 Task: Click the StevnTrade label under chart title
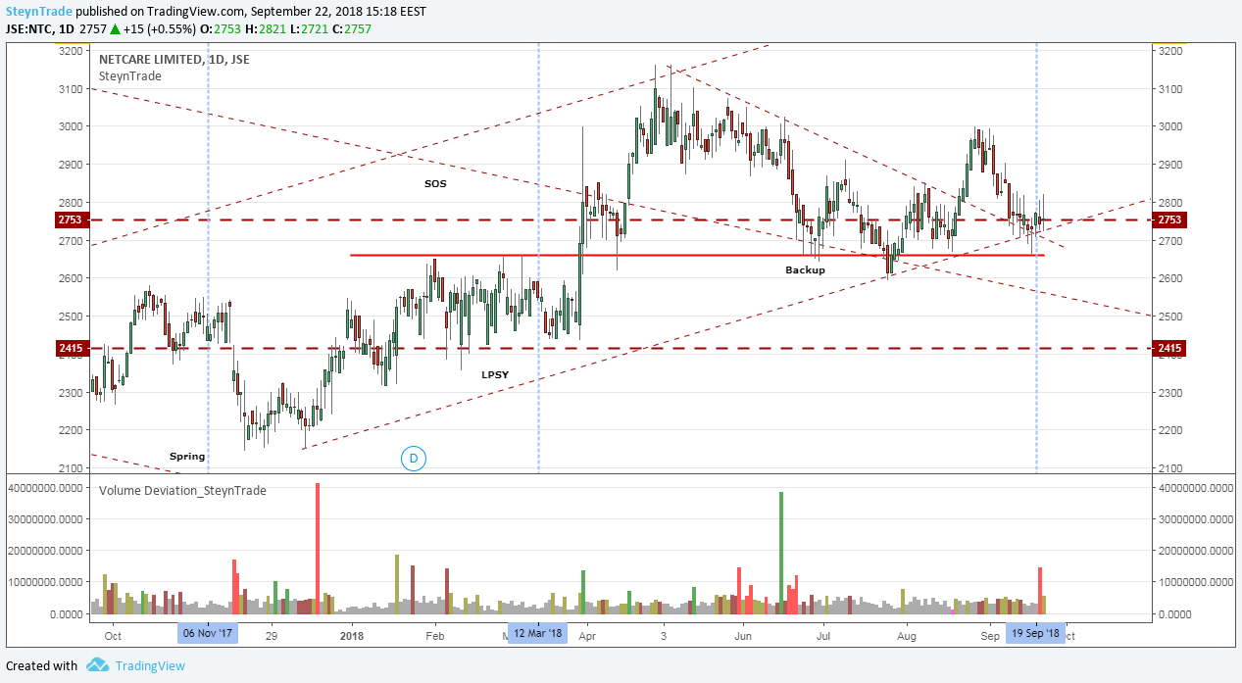[130, 76]
